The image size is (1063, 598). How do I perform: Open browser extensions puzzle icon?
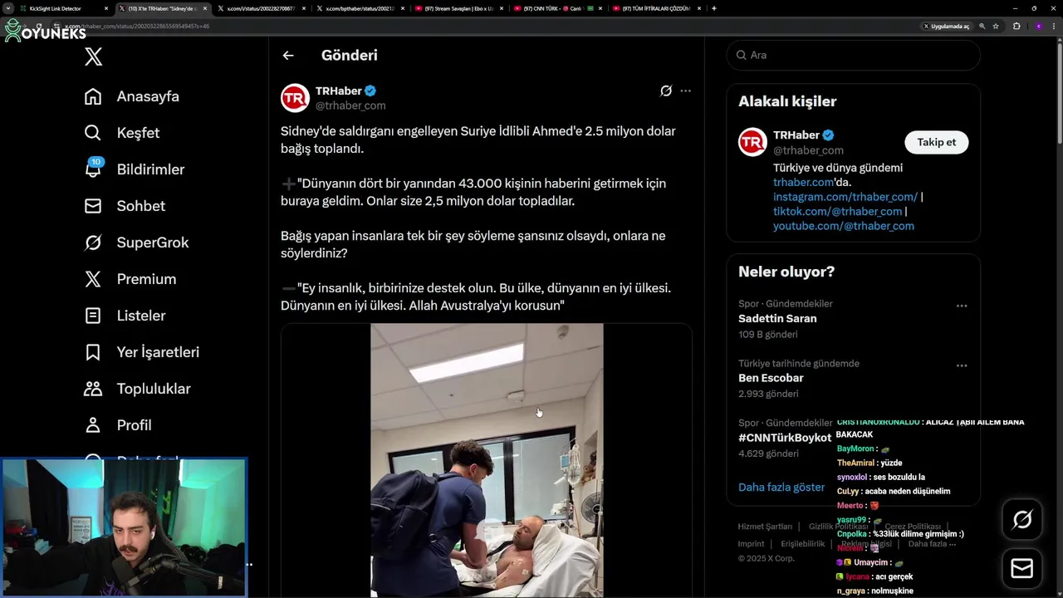tap(1016, 26)
